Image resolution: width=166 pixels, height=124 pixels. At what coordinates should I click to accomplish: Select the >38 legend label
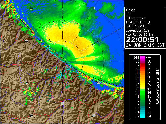coord(137,57)
